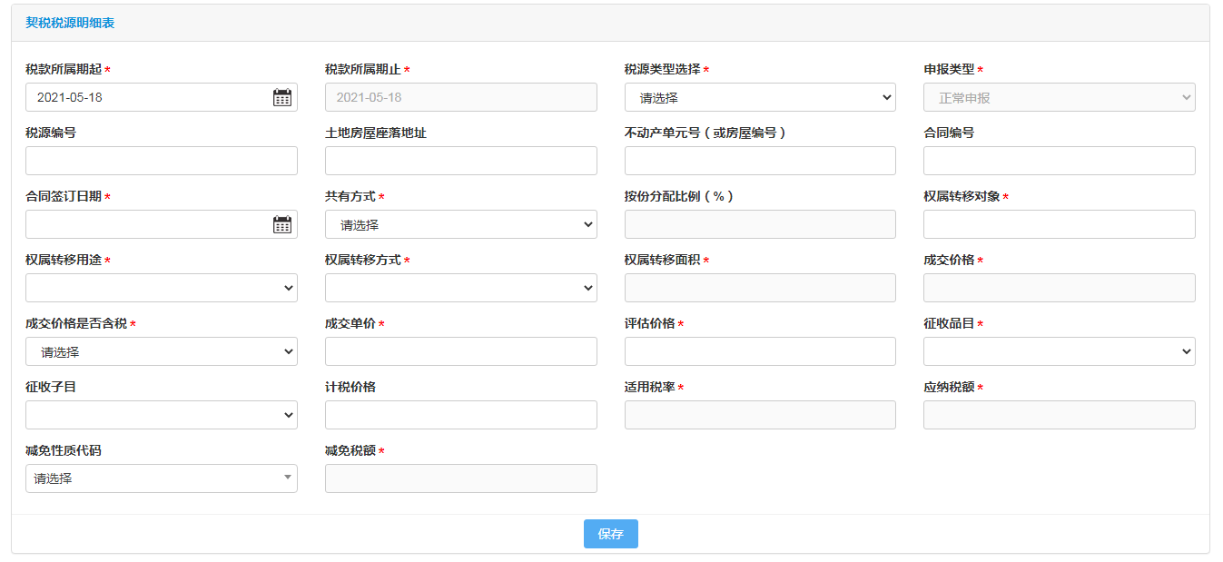Focus the 成交单价 input field
1223x562 pixels.
point(460,352)
